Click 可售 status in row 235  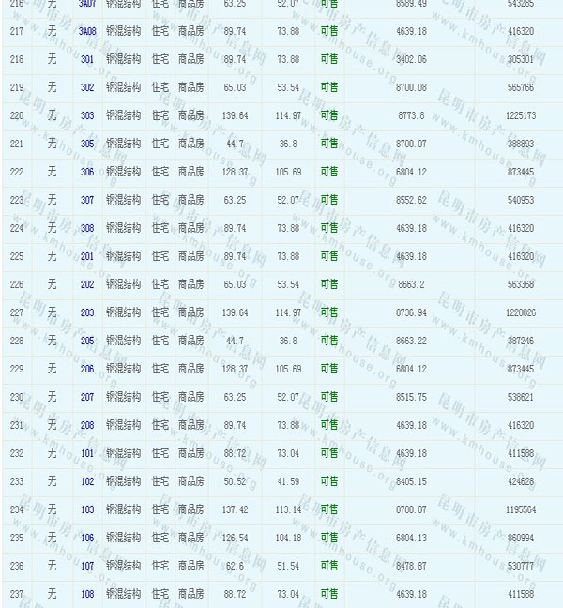329,538
